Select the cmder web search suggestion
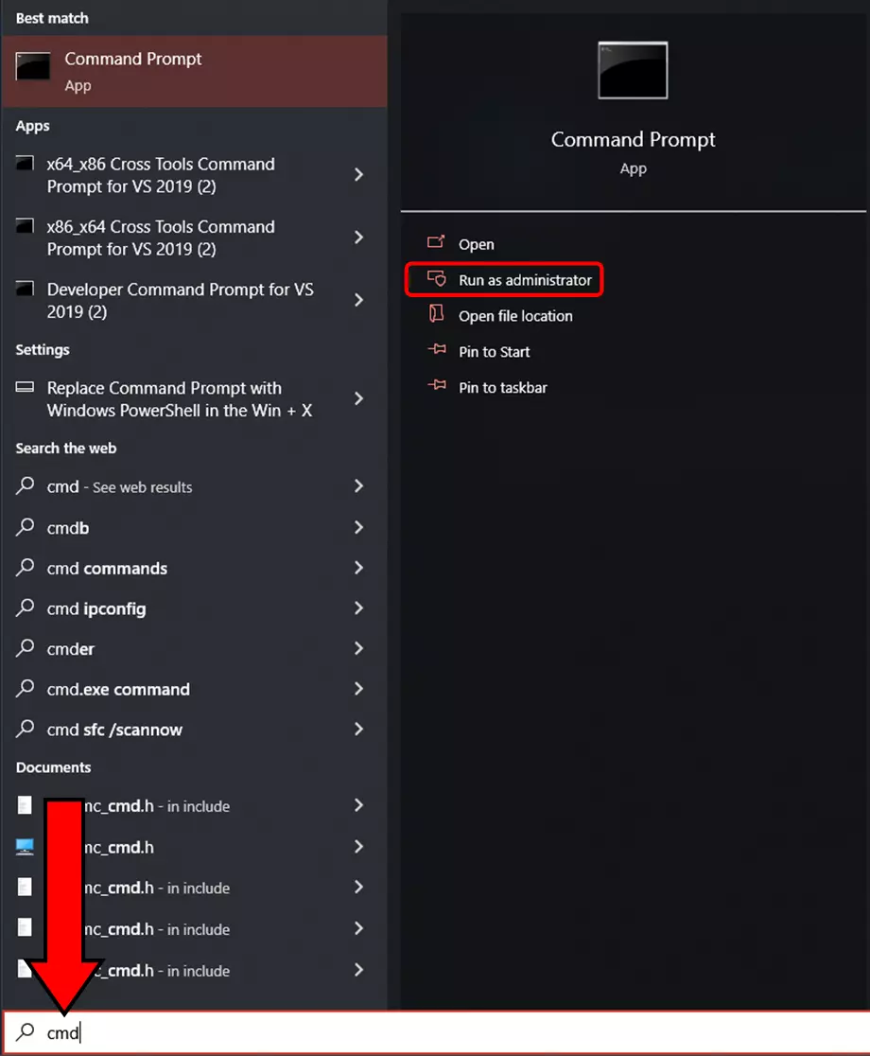The width and height of the screenshot is (870, 1056). 71,649
